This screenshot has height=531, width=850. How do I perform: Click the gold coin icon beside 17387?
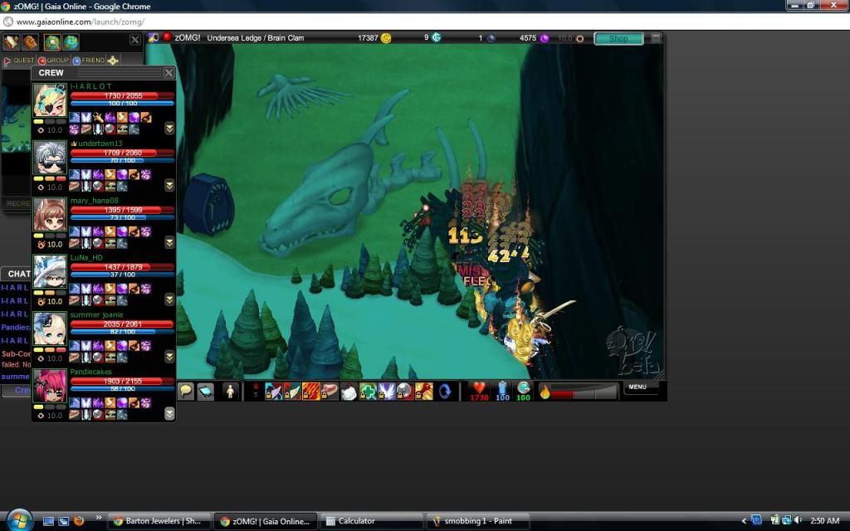(386, 38)
